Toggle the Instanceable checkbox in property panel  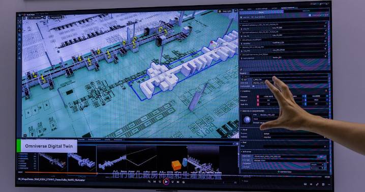[254, 86]
